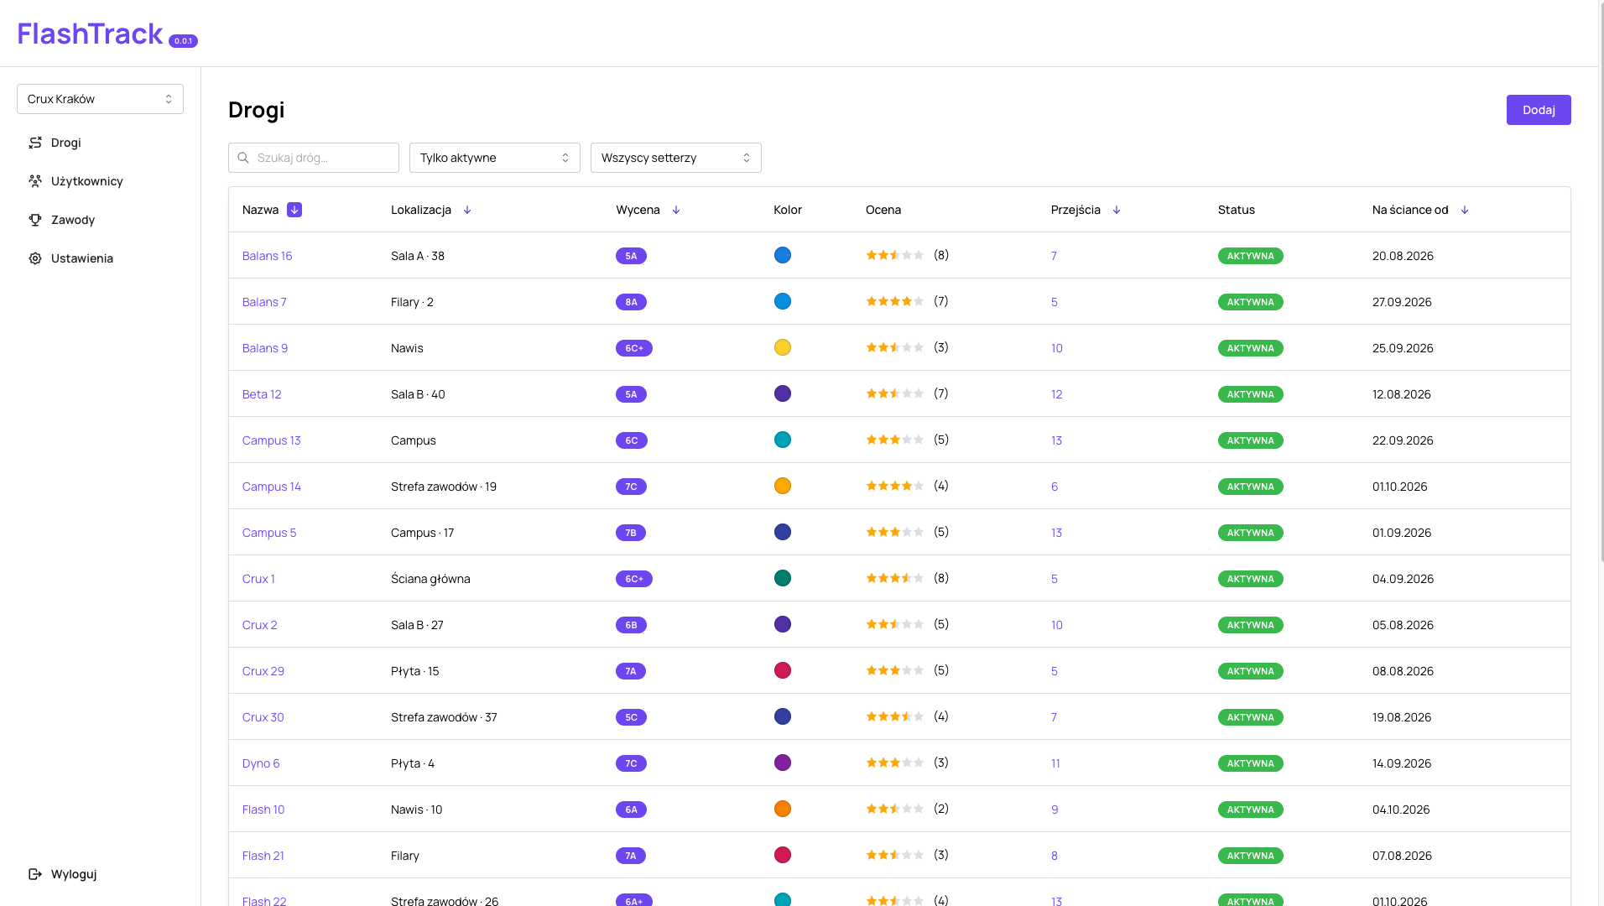Sort by Wycena column arrow

tap(676, 210)
